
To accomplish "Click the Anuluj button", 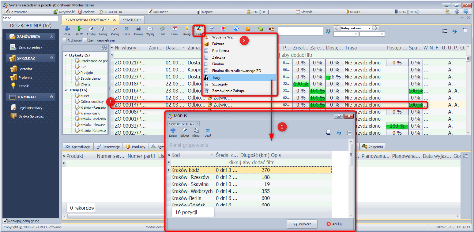I will click(333, 224).
